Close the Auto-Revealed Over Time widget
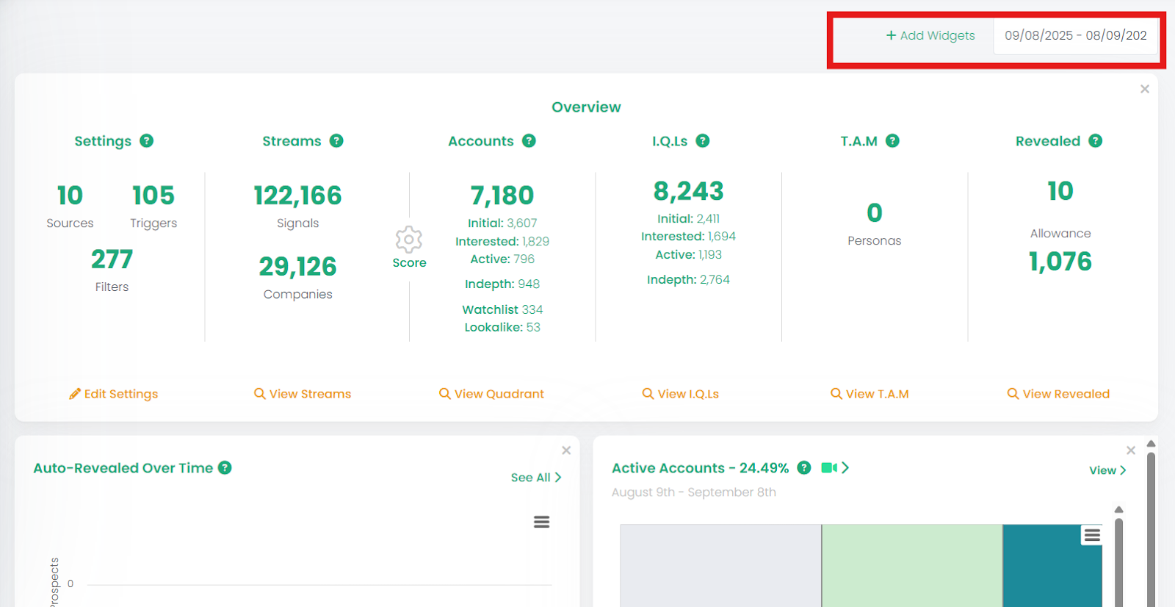1175x607 pixels. pyautogui.click(x=566, y=450)
